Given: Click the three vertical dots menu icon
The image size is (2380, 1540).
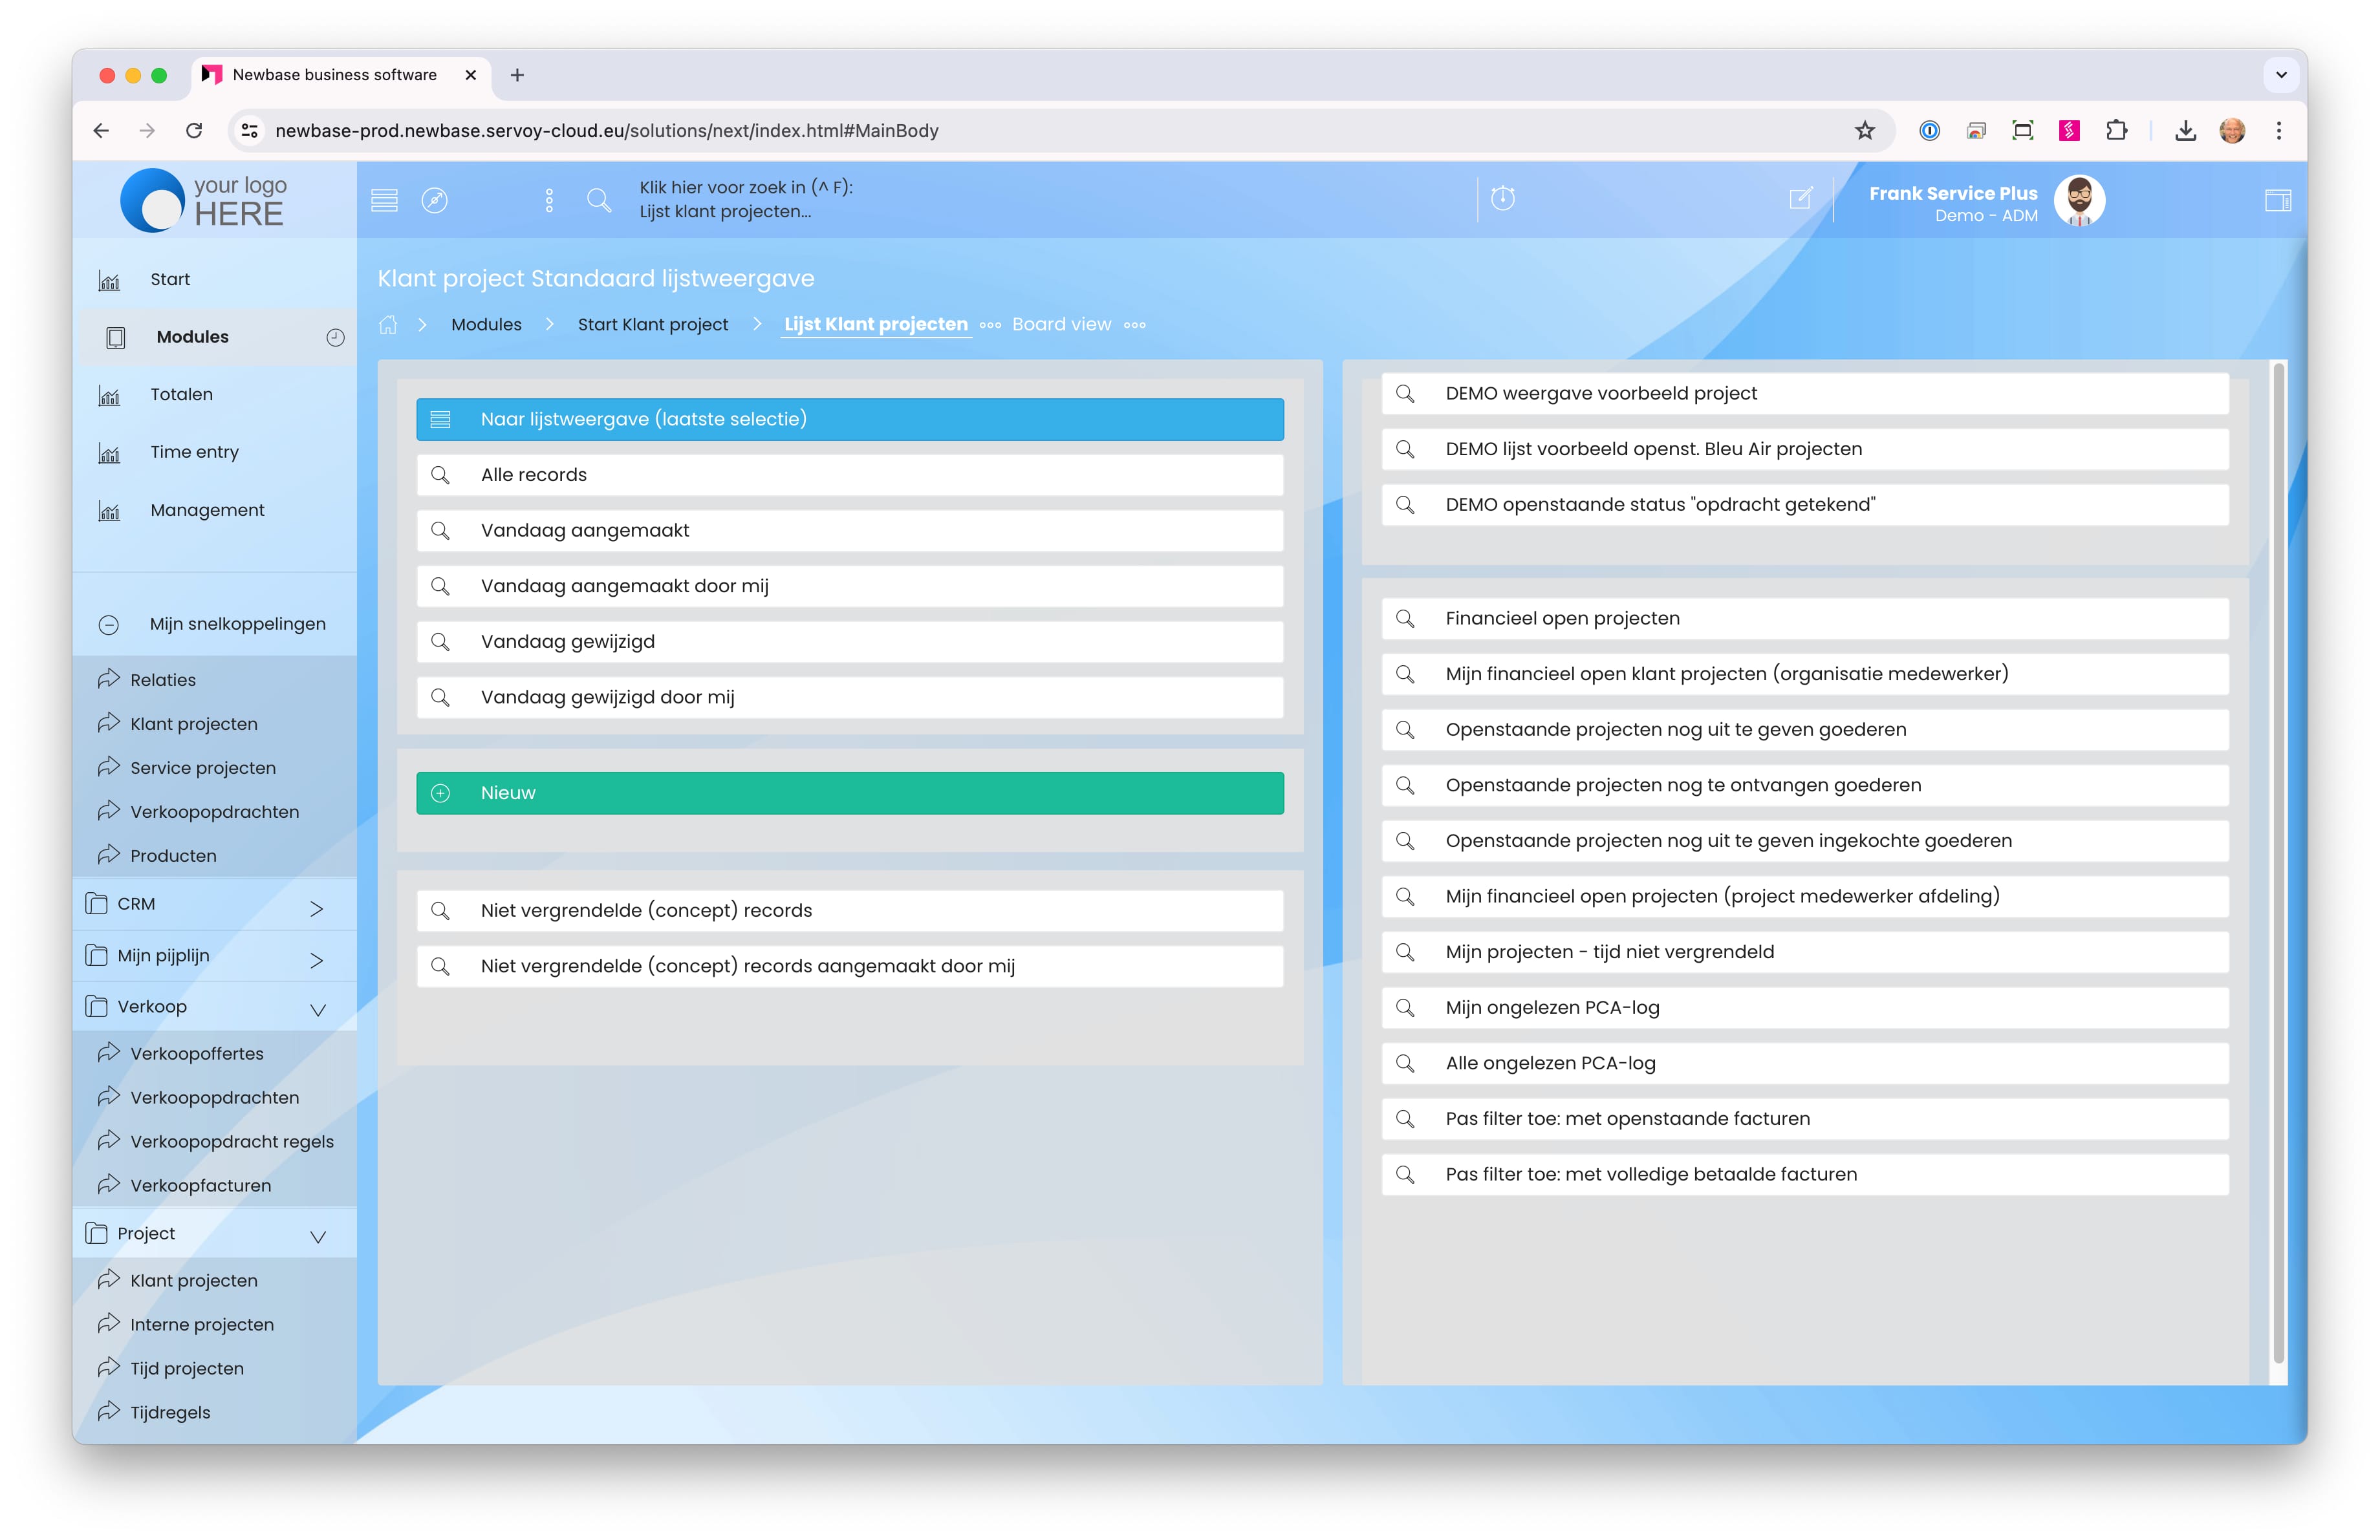Looking at the screenshot, I should coord(549,201).
